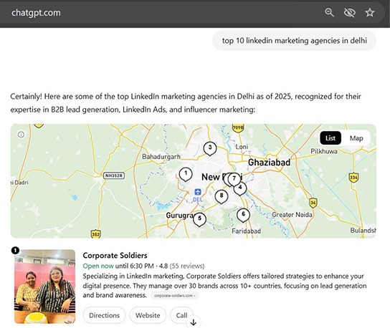
Task: Bookmark this page with the star icon
Action: (x=370, y=12)
